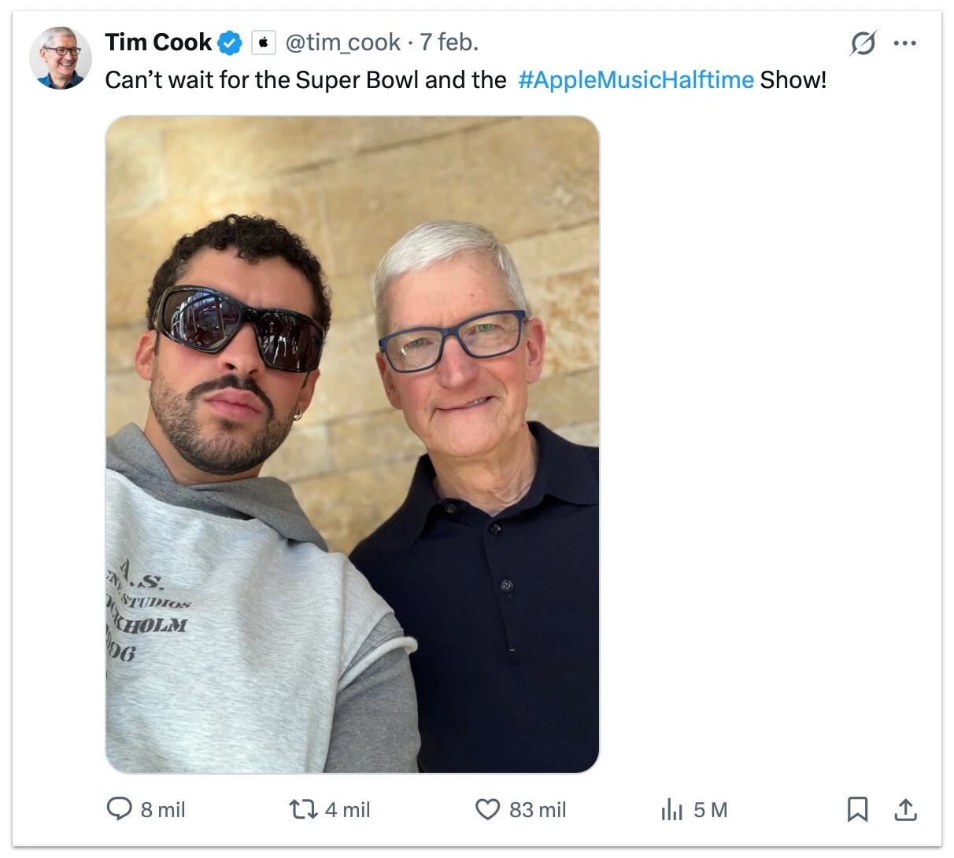The width and height of the screenshot is (954, 858).
Task: Click the share post icon
Action: coord(906,809)
